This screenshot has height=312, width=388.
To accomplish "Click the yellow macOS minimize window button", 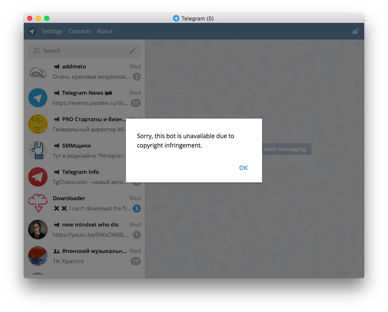I will (x=38, y=18).
